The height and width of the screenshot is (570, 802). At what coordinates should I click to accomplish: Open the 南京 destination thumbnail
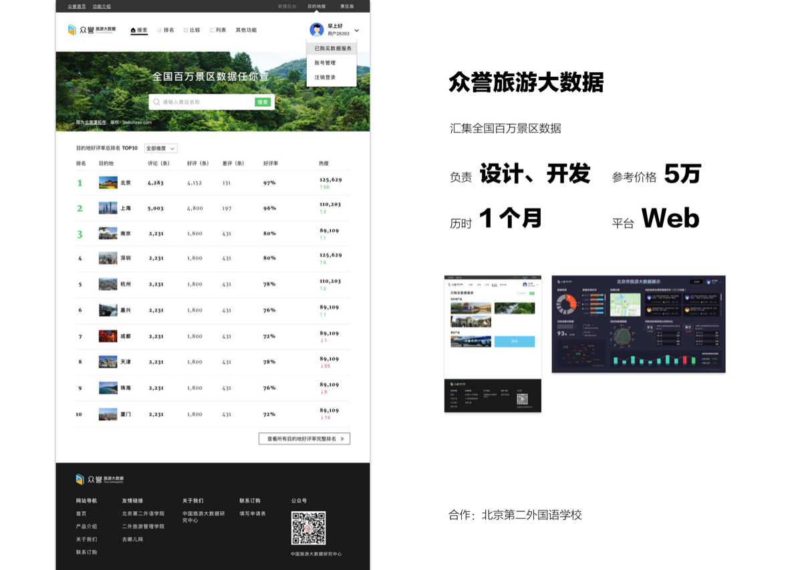click(108, 233)
